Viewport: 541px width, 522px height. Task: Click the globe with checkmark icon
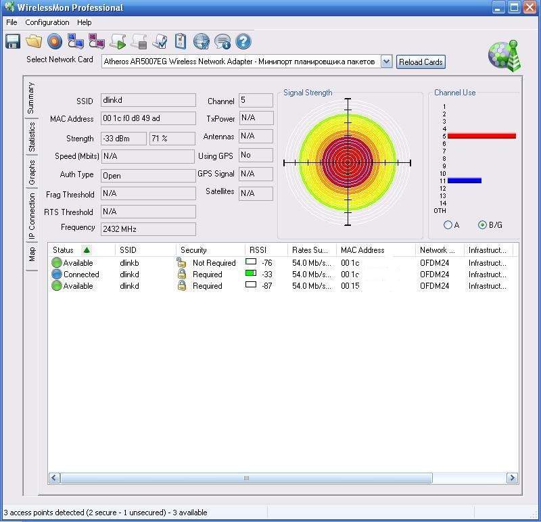coord(202,42)
